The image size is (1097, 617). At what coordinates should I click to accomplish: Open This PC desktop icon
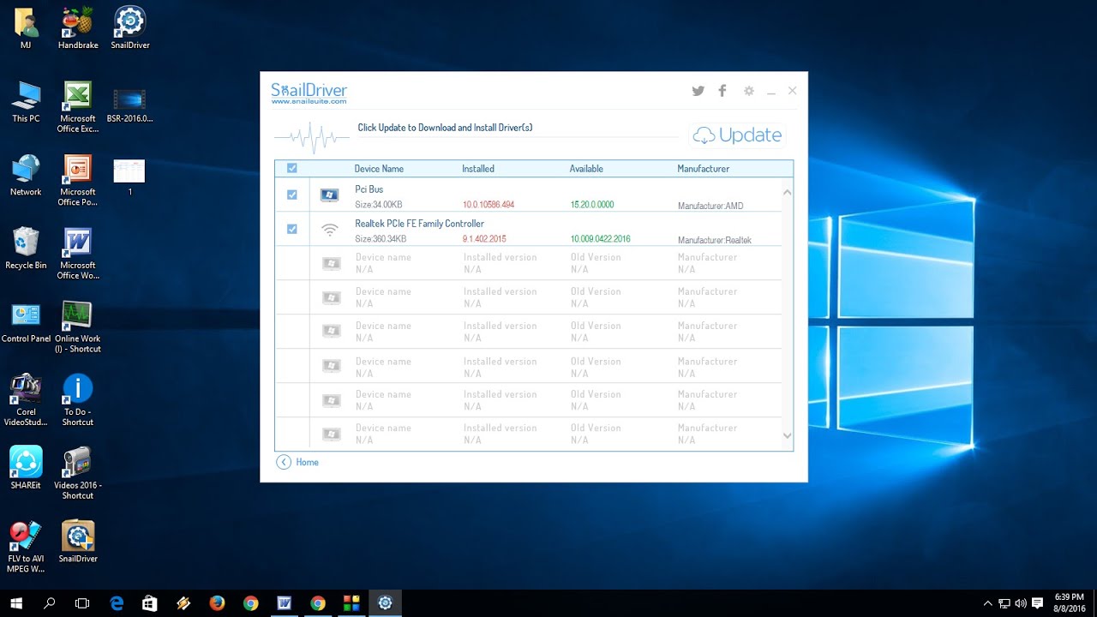pyautogui.click(x=26, y=102)
